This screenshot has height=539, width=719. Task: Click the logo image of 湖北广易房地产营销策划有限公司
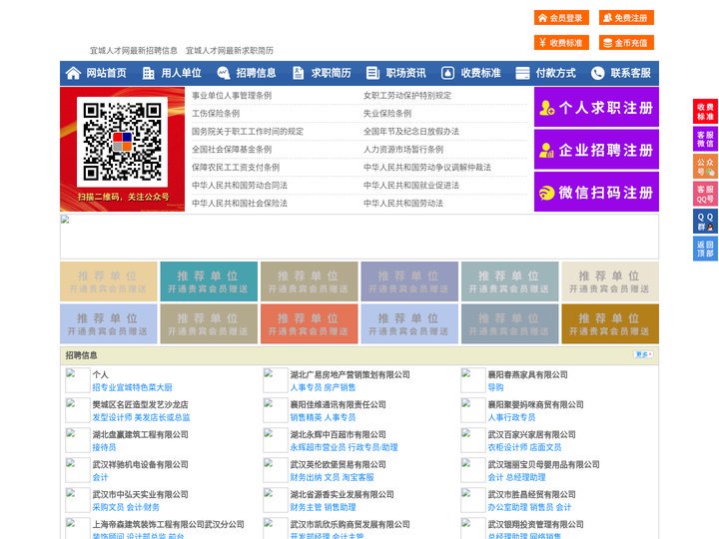(x=276, y=380)
